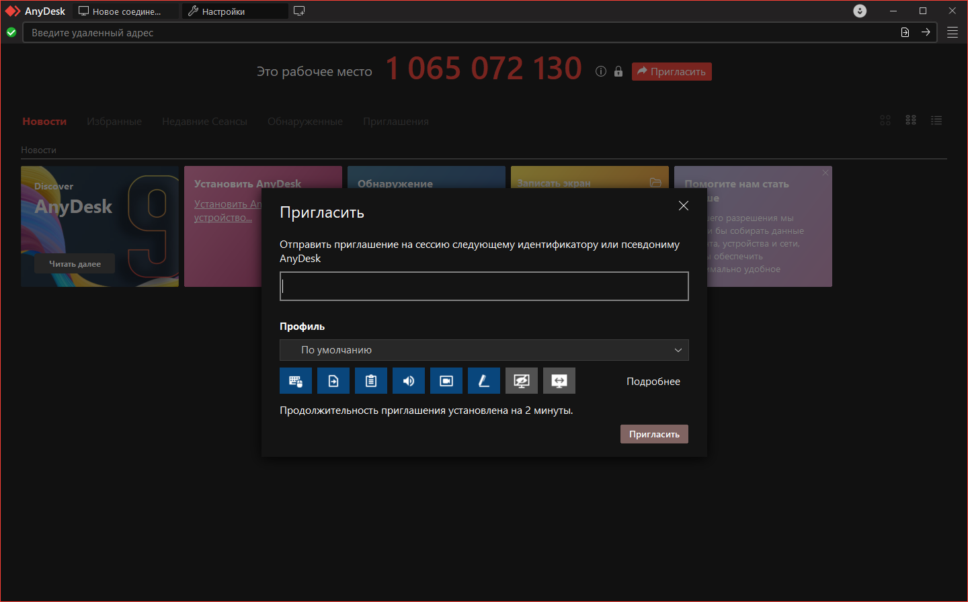Switch to Новое соединение tab
Viewport: 968px width, 602px height.
[x=126, y=11]
